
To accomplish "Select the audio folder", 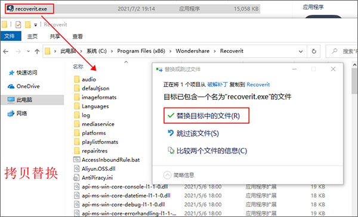I will 85,80.
